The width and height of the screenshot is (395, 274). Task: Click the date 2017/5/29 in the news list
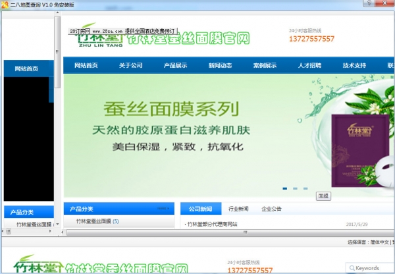[x=357, y=224]
